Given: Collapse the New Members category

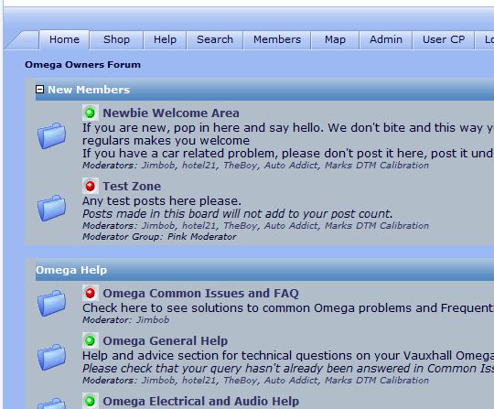Looking at the screenshot, I should 39,89.
